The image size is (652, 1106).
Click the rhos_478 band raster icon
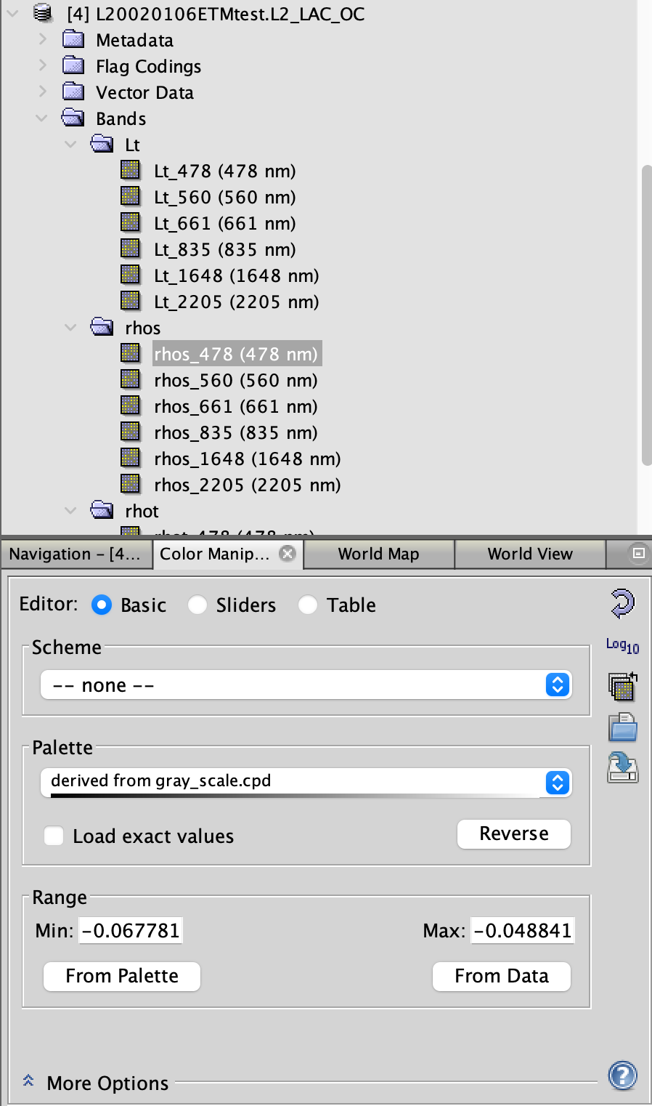pyautogui.click(x=131, y=352)
